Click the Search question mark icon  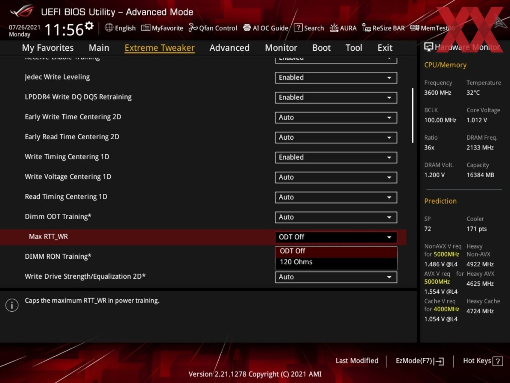pyautogui.click(x=298, y=27)
